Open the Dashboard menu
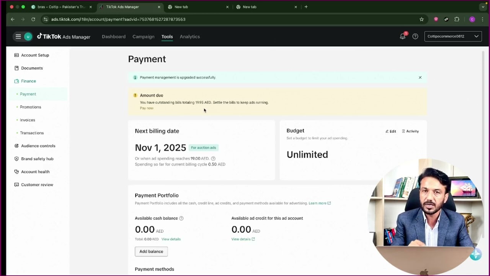The height and width of the screenshot is (276, 490). tap(114, 37)
